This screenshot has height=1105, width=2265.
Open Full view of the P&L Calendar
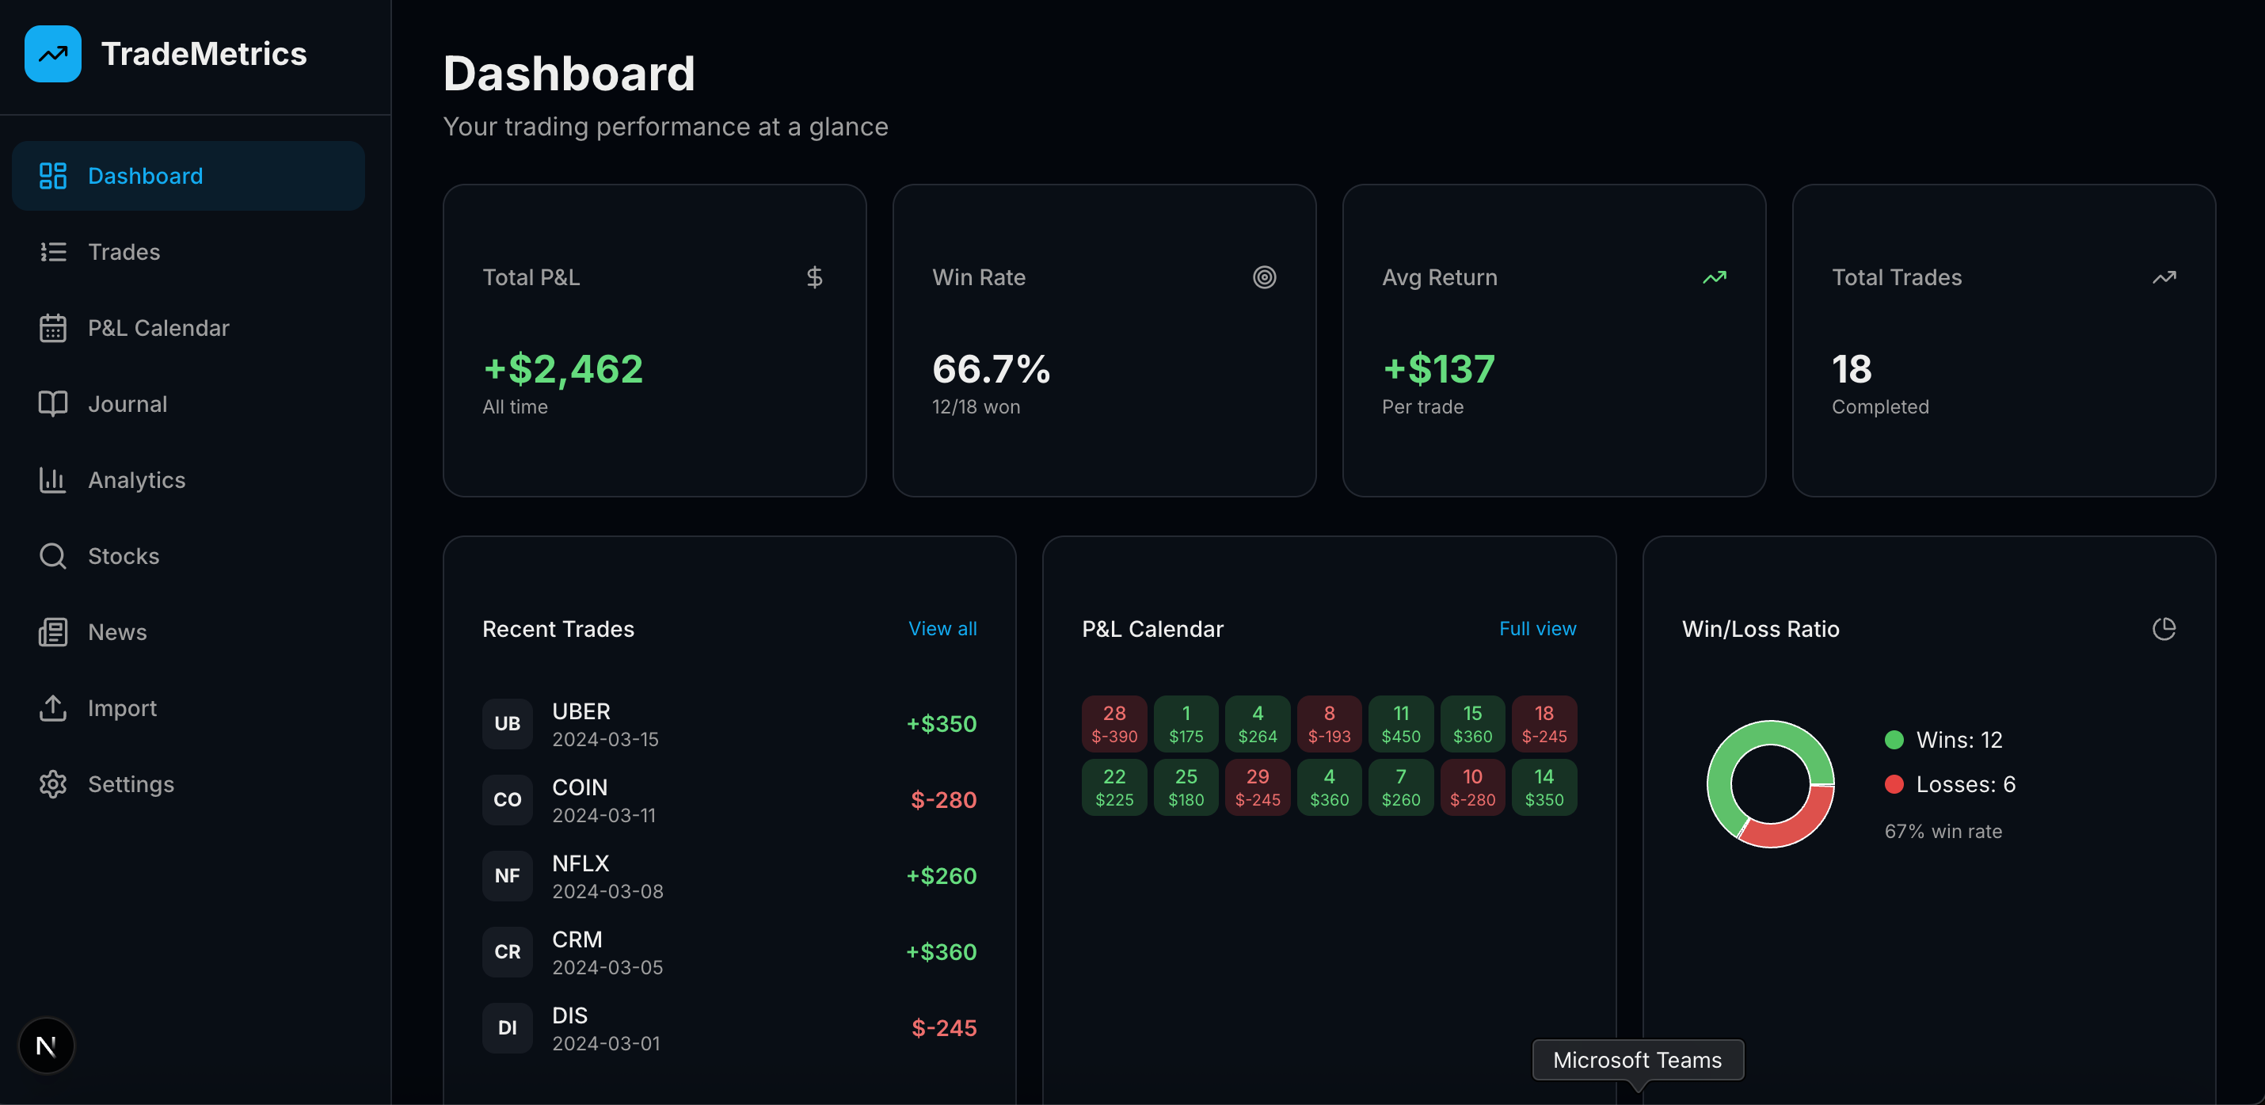pyautogui.click(x=1538, y=628)
